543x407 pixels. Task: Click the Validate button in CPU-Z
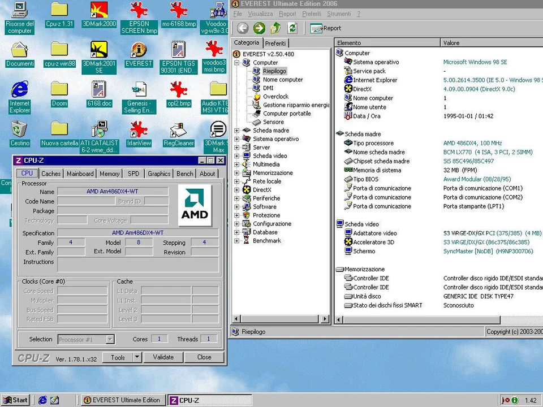click(x=163, y=357)
